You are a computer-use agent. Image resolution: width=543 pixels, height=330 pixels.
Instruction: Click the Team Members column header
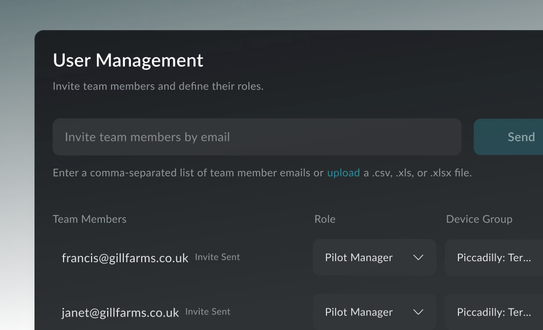[x=89, y=219]
